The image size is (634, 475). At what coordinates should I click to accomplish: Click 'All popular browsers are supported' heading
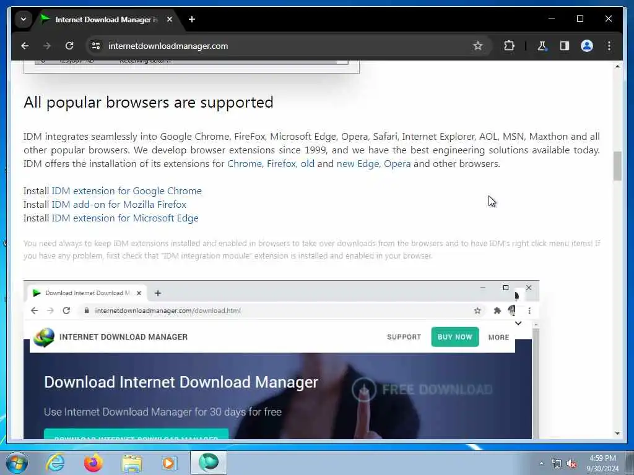(x=149, y=102)
